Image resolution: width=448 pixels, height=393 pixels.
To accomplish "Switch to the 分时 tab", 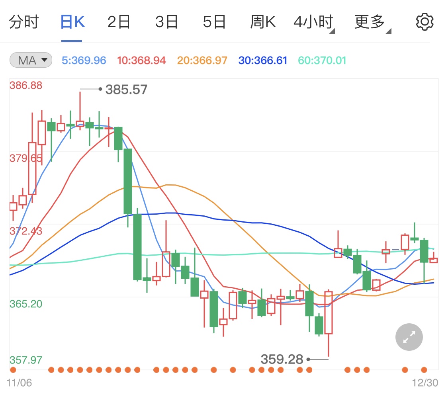I will pyautogui.click(x=24, y=22).
